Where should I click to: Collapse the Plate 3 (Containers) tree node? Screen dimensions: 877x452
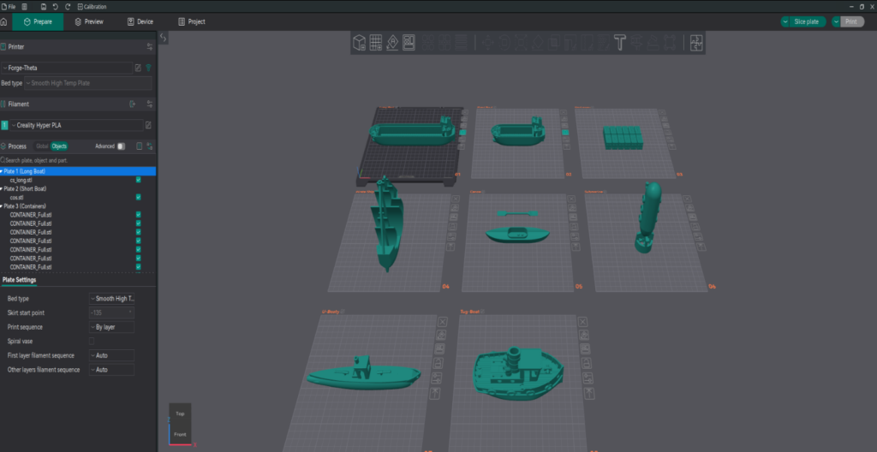(x=3, y=206)
